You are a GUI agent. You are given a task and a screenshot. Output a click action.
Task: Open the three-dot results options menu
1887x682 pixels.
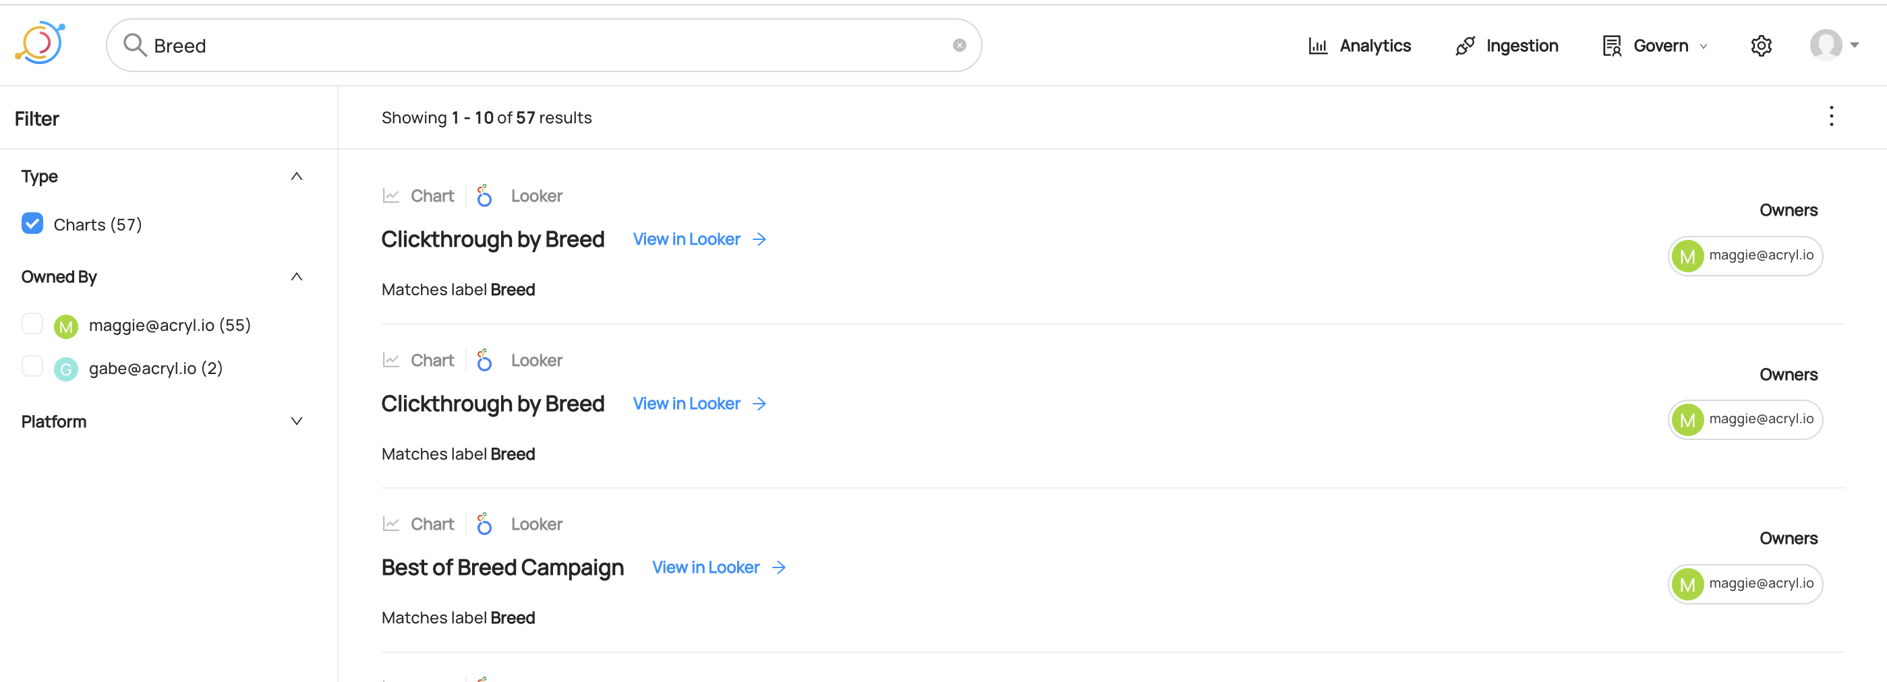coord(1830,117)
